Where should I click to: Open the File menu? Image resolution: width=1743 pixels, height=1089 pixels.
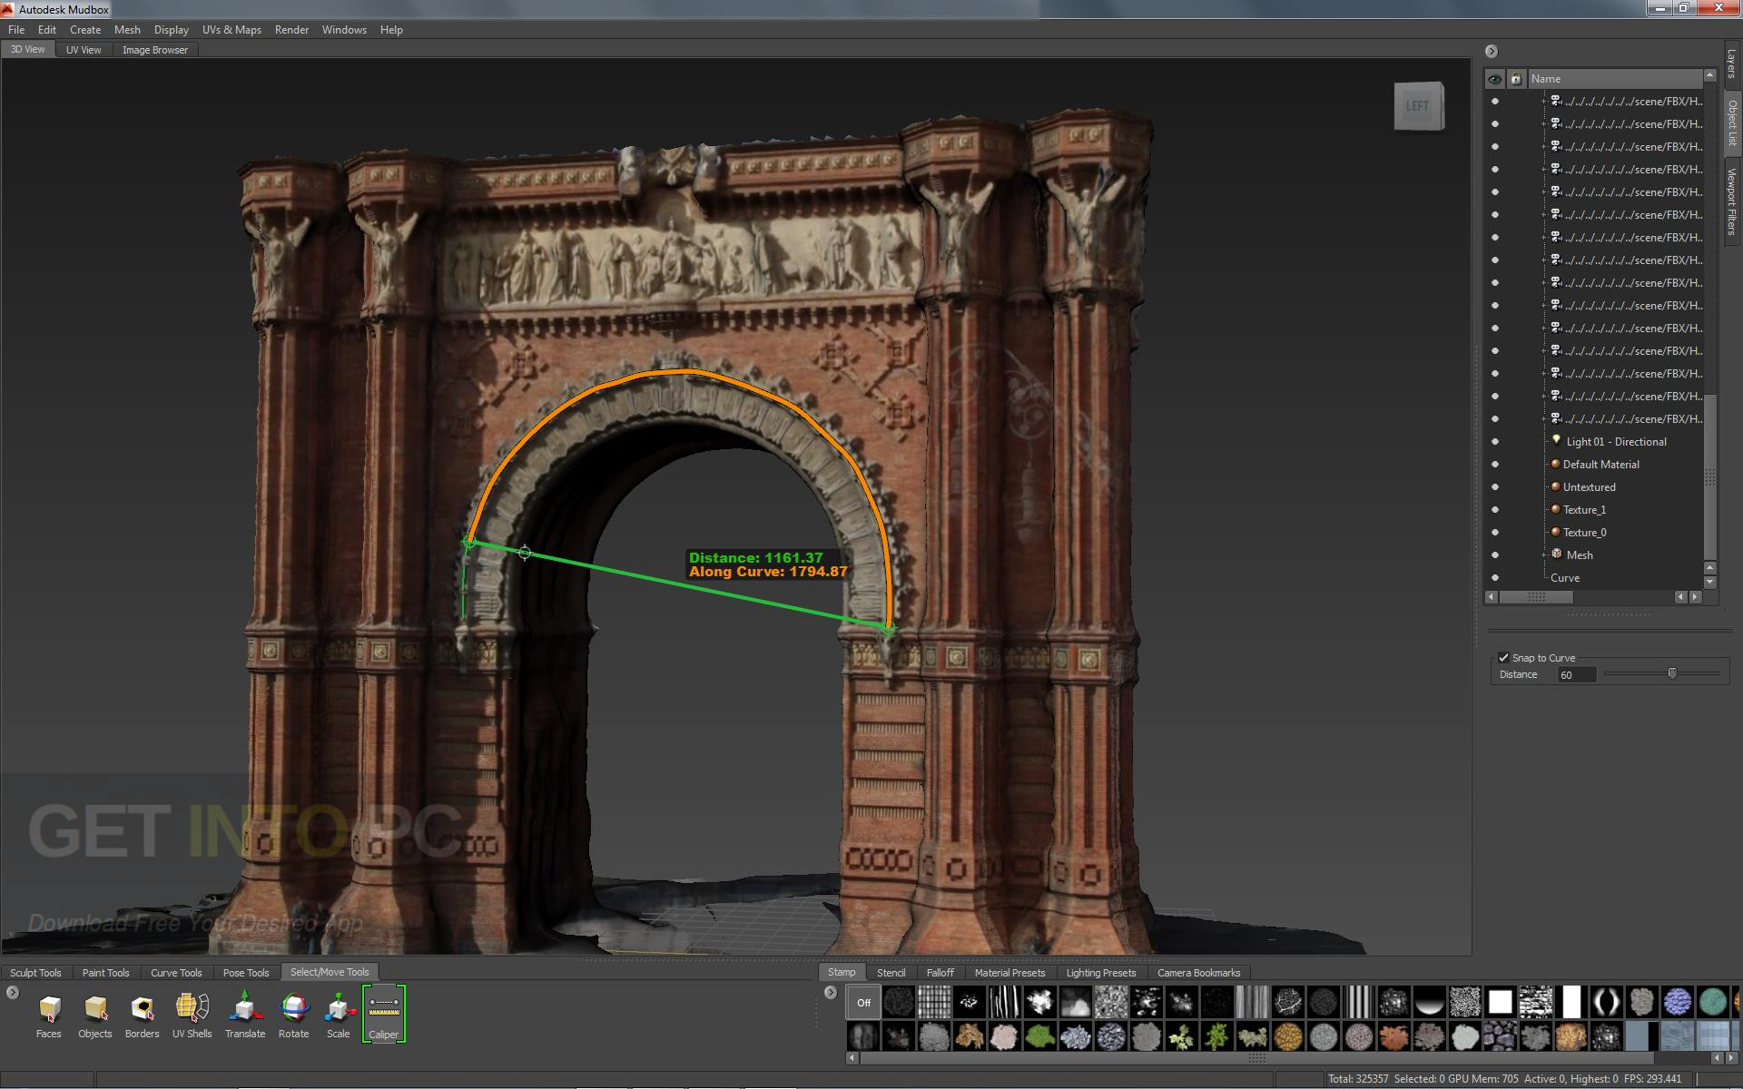16,30
